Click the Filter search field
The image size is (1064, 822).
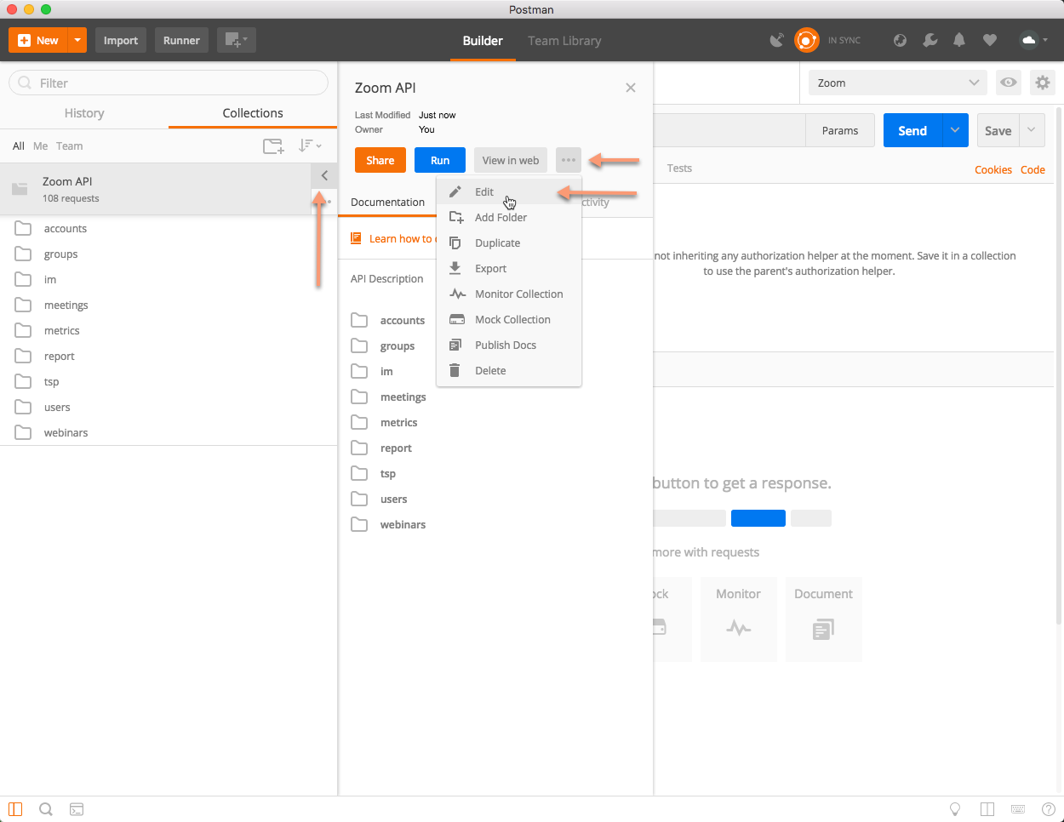coord(169,83)
